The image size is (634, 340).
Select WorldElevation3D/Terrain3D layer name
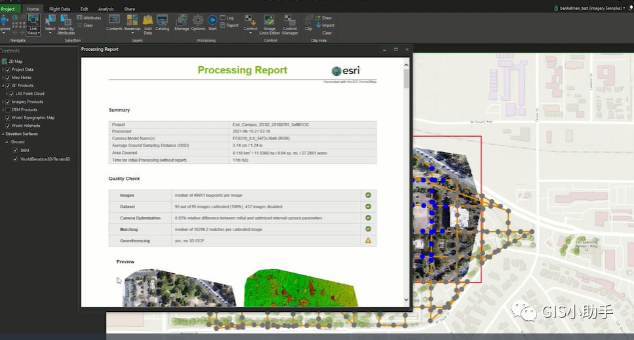[x=45, y=159]
